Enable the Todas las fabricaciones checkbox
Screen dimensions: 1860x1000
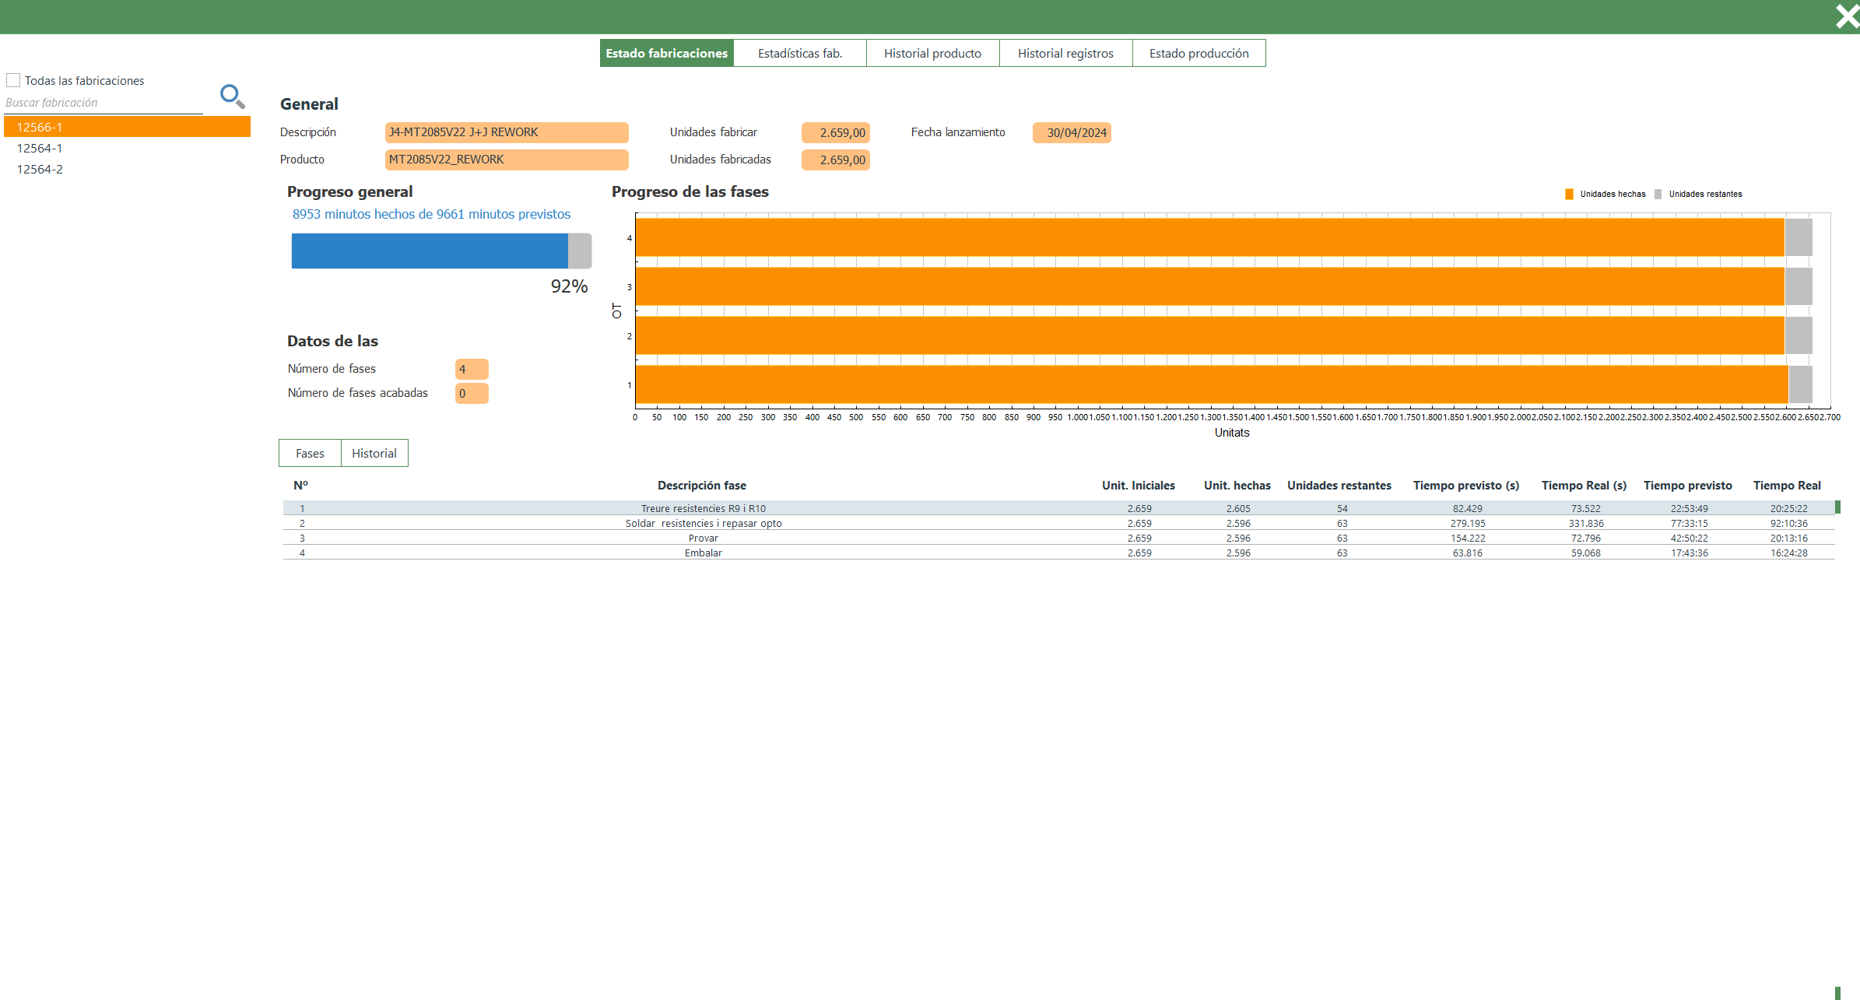point(13,80)
